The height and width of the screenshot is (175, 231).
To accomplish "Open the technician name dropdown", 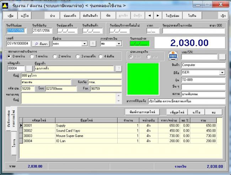I will [85, 43].
